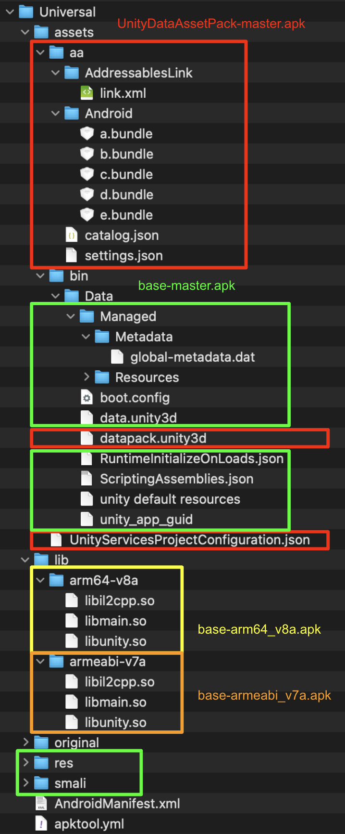Click the global-metadata.dat file icon
The height and width of the screenshot is (834, 345).
click(118, 356)
